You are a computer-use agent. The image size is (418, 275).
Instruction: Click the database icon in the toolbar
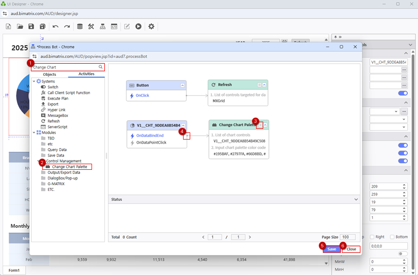tap(79, 26)
